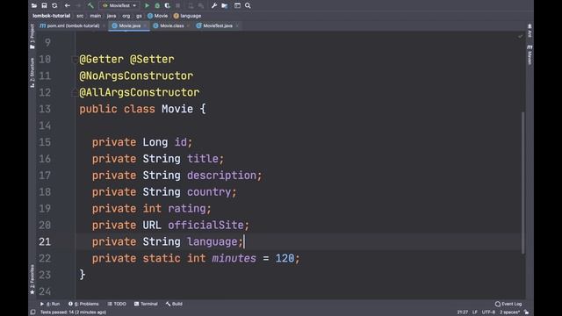Image resolution: width=562 pixels, height=316 pixels.
Task: Open the Ant side panel
Action: click(530, 31)
